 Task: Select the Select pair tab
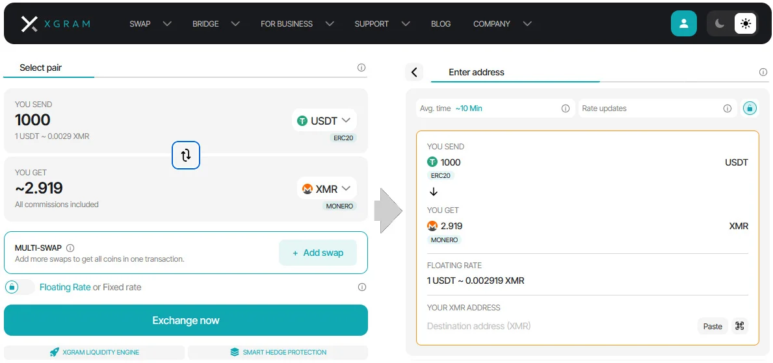41,68
